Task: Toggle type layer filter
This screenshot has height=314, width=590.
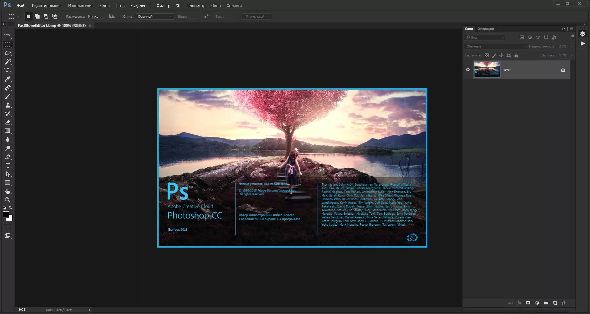Action: pyautogui.click(x=538, y=38)
